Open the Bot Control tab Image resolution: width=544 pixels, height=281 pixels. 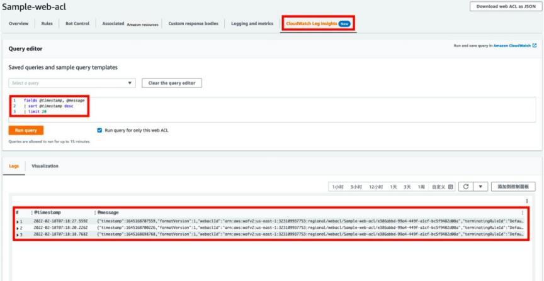pos(77,23)
